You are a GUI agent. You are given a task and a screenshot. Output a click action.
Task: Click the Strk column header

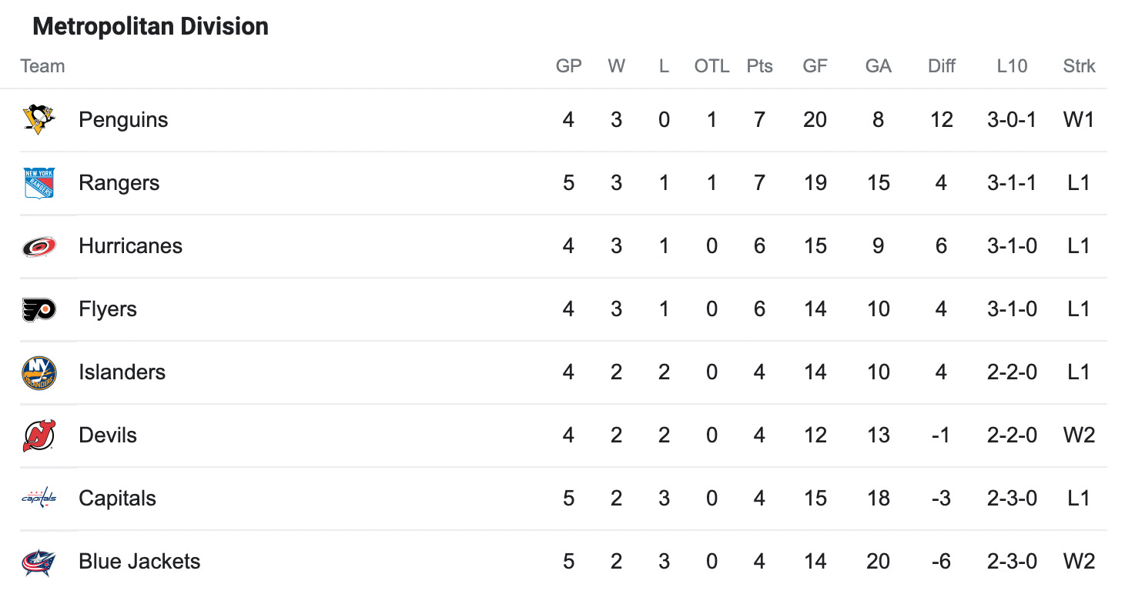1080,66
